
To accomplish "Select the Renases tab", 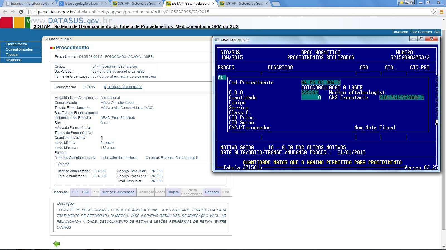I will coord(212,192).
